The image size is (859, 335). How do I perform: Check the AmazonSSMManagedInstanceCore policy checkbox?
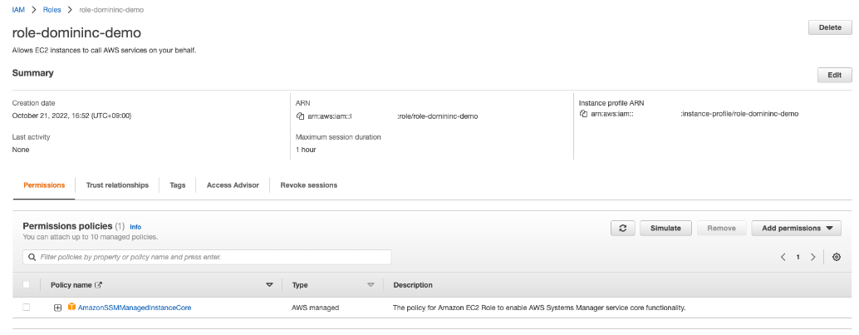(x=27, y=308)
